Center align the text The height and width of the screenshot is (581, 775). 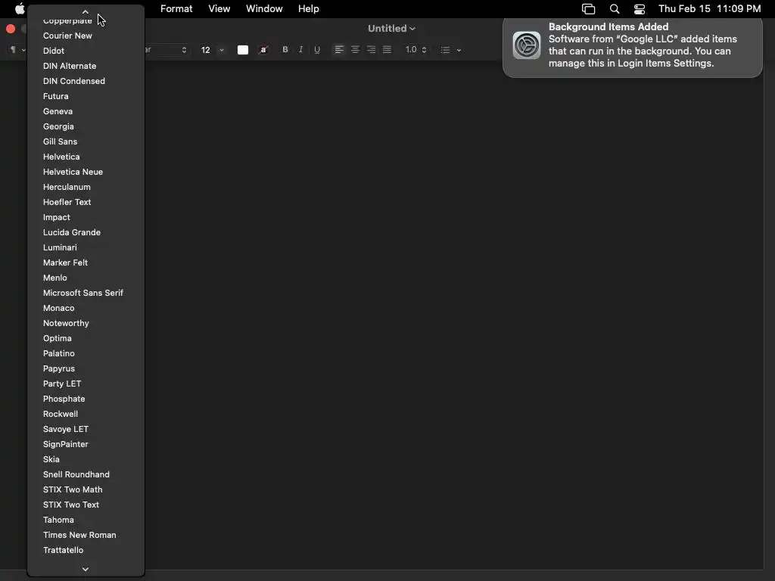click(355, 49)
